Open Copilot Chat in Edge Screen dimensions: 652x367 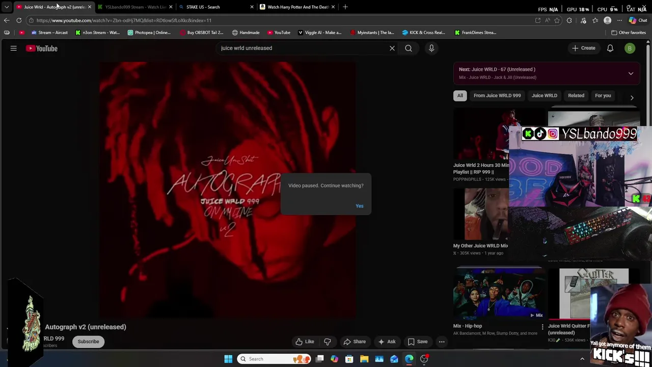tap(638, 20)
